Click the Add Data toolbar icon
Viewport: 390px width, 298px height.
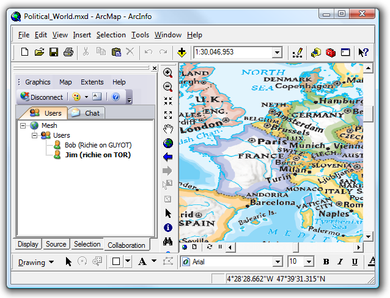click(182, 53)
